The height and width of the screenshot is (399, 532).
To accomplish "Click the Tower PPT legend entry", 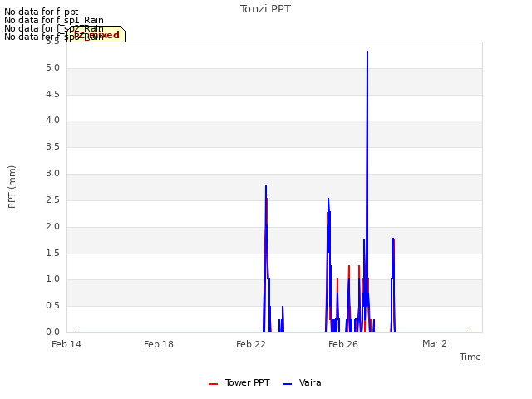I will pyautogui.click(x=239, y=382).
